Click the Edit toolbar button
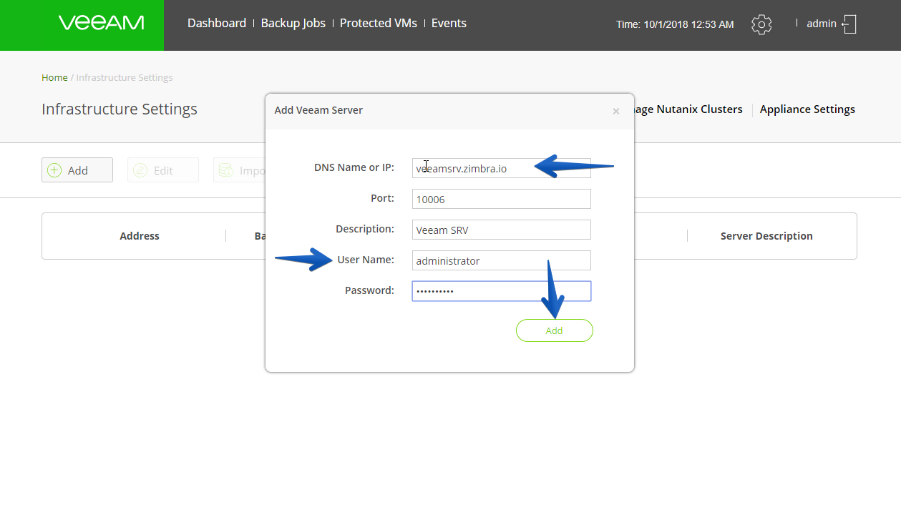 tap(163, 170)
